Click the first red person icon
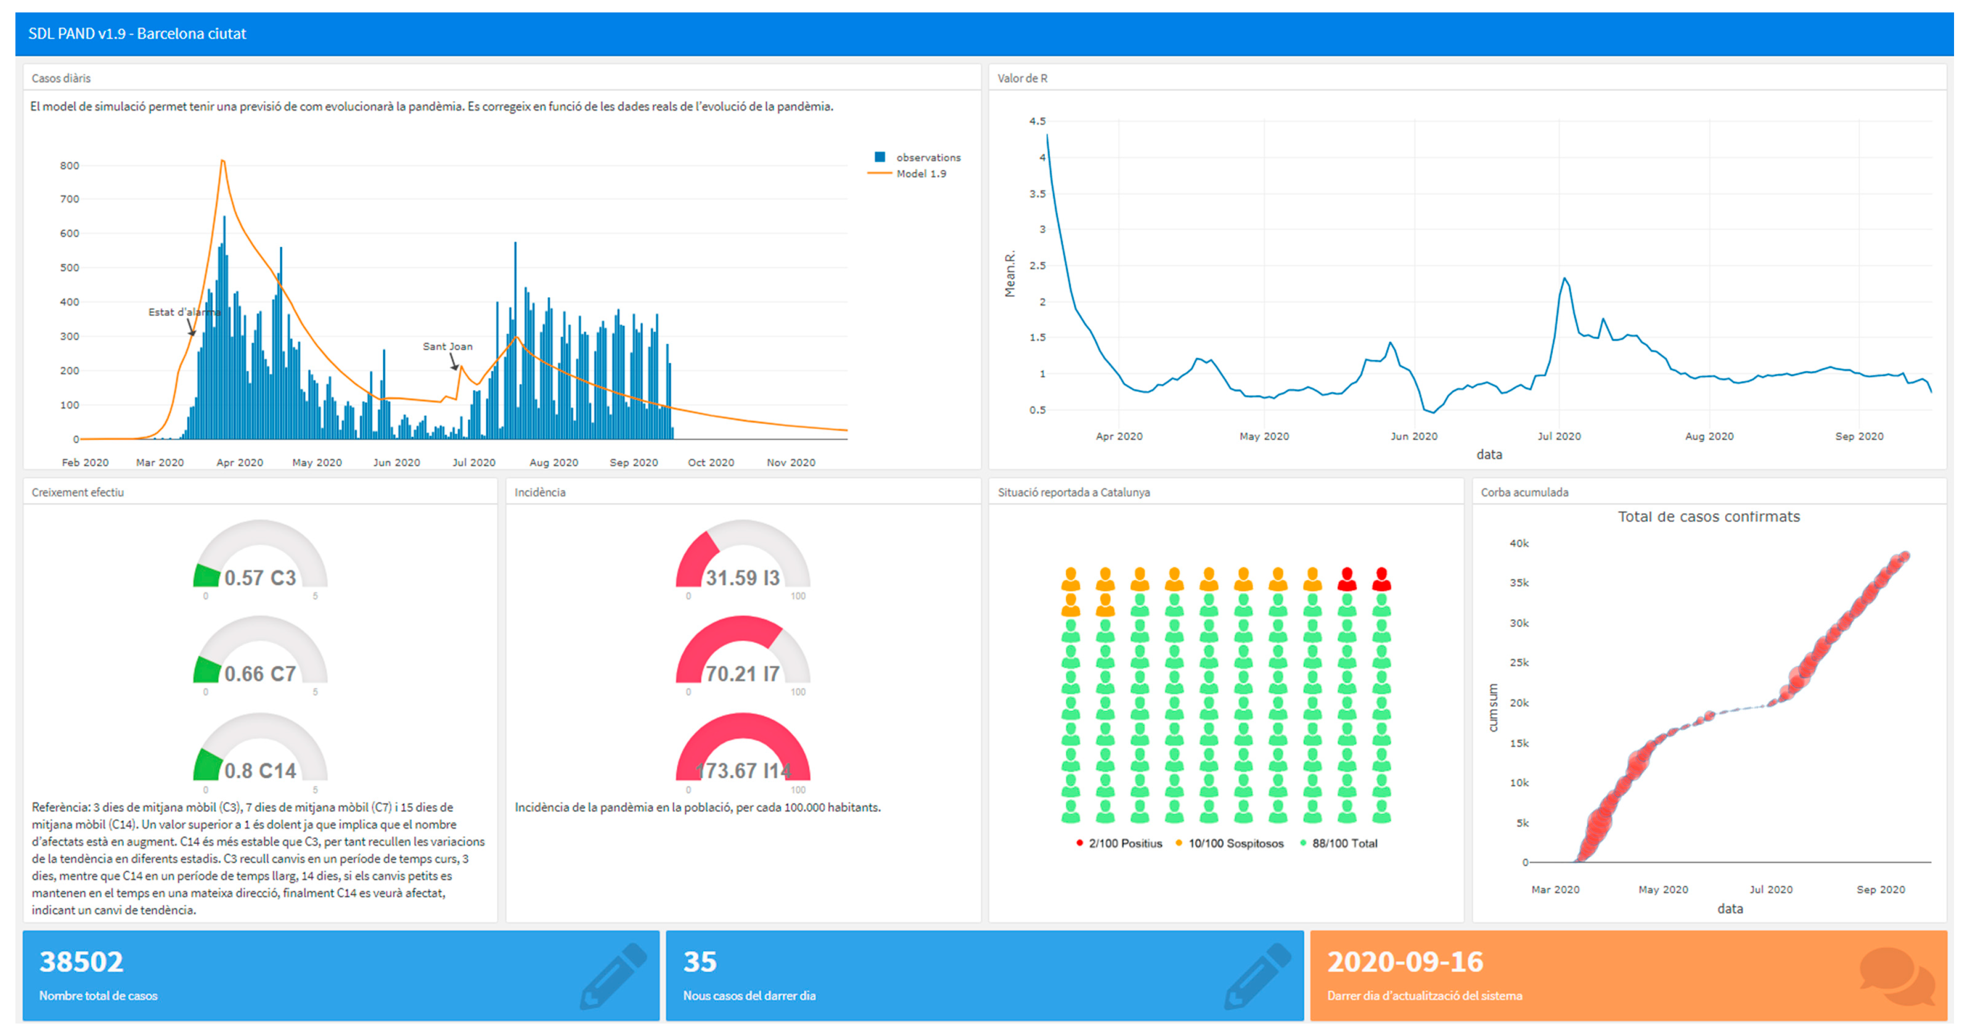This screenshot has width=1963, height=1034. pyautogui.click(x=1346, y=579)
